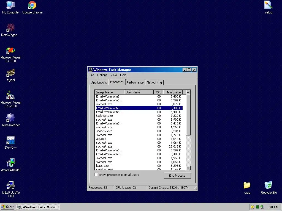
Task: Sort by User Name column header
Action: click(139, 92)
